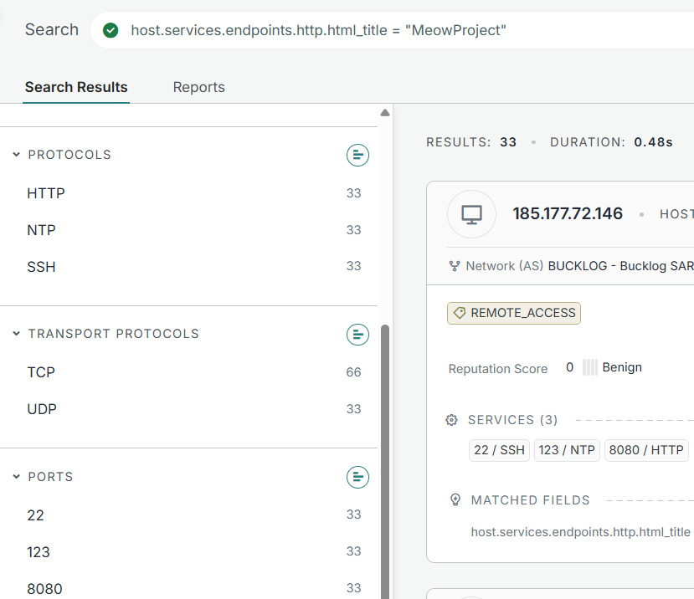Collapse the Ports section chevron
The height and width of the screenshot is (599, 694).
point(17,477)
